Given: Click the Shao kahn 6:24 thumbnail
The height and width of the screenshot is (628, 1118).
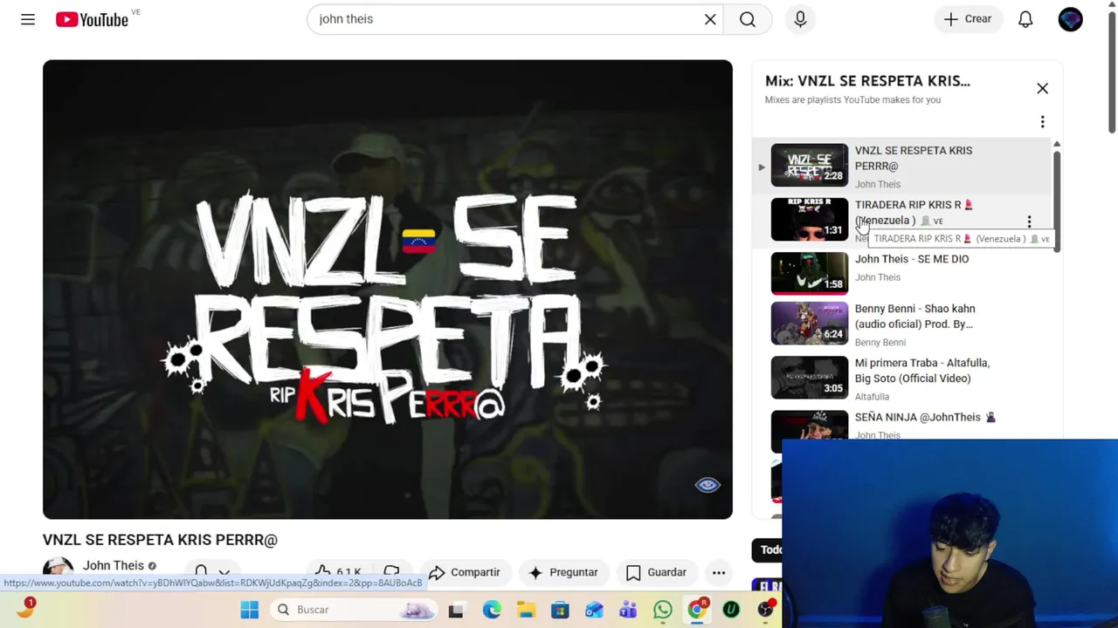Looking at the screenshot, I should click(809, 323).
